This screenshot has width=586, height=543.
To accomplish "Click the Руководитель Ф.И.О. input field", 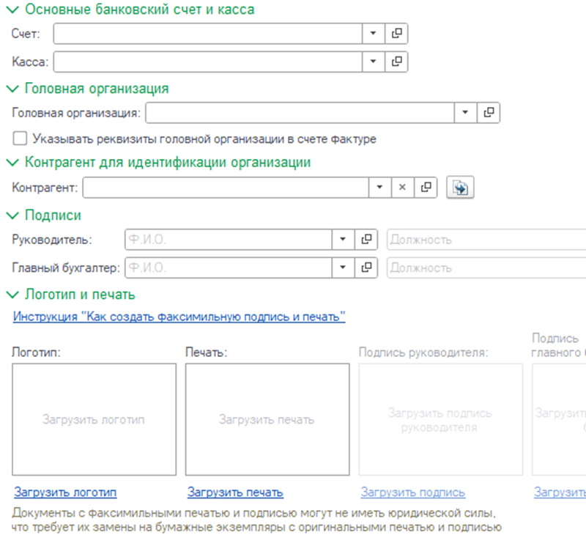I will point(229,240).
